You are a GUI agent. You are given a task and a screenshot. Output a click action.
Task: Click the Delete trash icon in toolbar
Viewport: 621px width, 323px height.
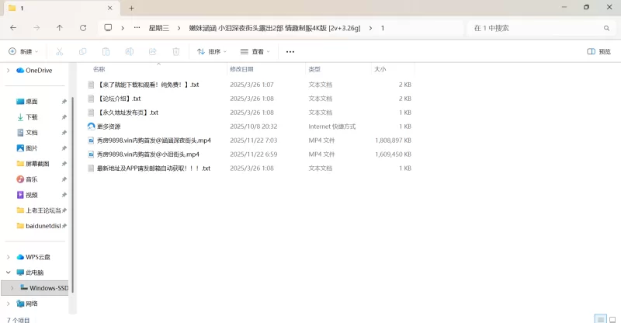click(x=175, y=52)
